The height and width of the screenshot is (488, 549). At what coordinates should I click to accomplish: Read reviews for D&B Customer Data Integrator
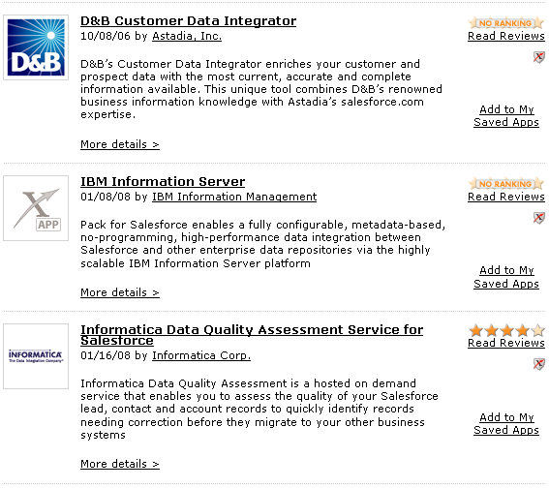pyautogui.click(x=506, y=36)
